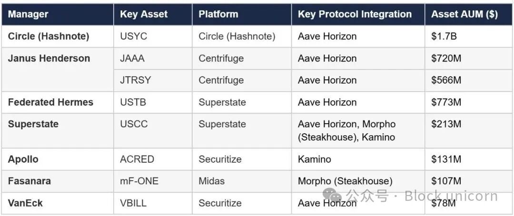Click the Key Protocol Integration header
The image size is (514, 216).
[x=355, y=14]
